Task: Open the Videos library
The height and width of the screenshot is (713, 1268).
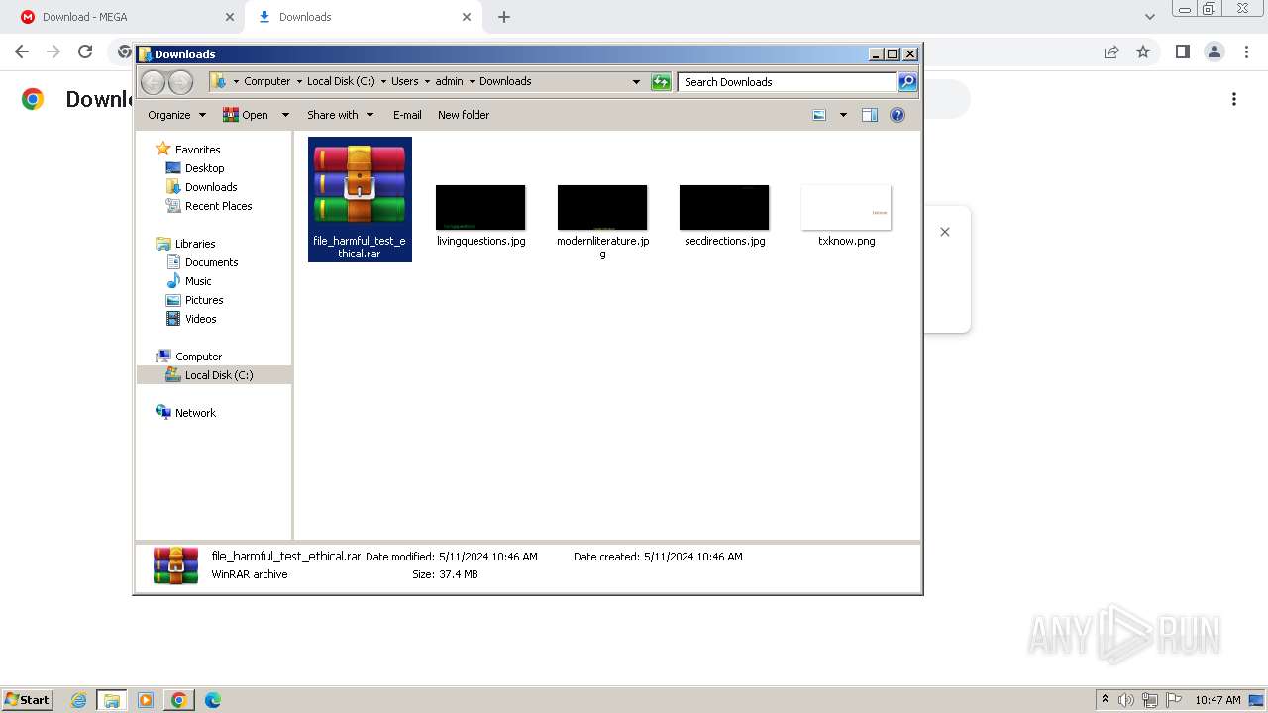Action: 200,319
